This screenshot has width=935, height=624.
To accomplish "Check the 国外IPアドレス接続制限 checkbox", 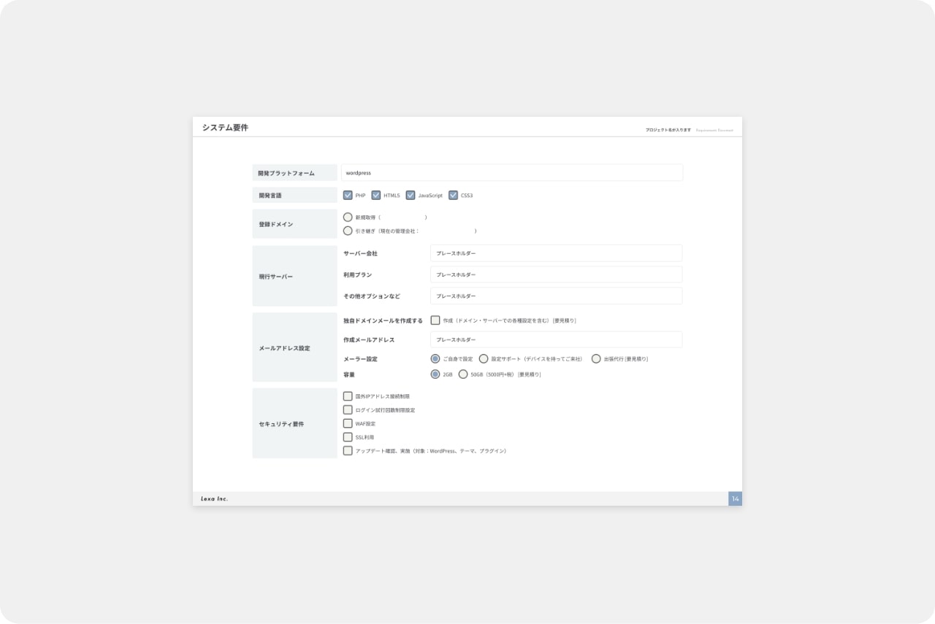I will (x=348, y=396).
